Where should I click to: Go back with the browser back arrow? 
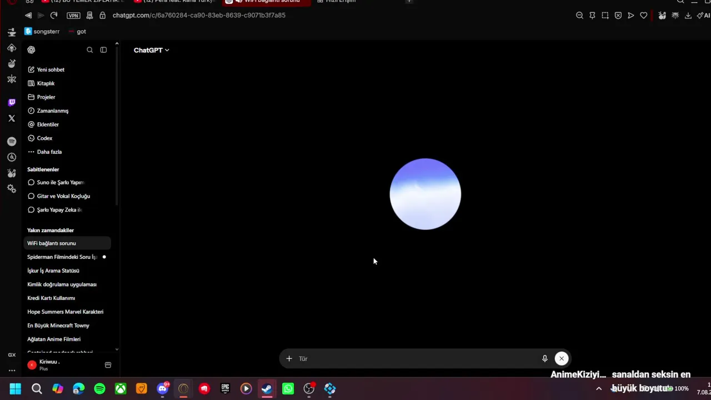coord(28,15)
